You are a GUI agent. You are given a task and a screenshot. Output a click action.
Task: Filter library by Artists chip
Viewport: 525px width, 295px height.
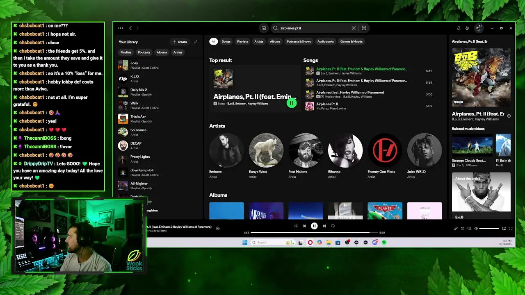178,52
